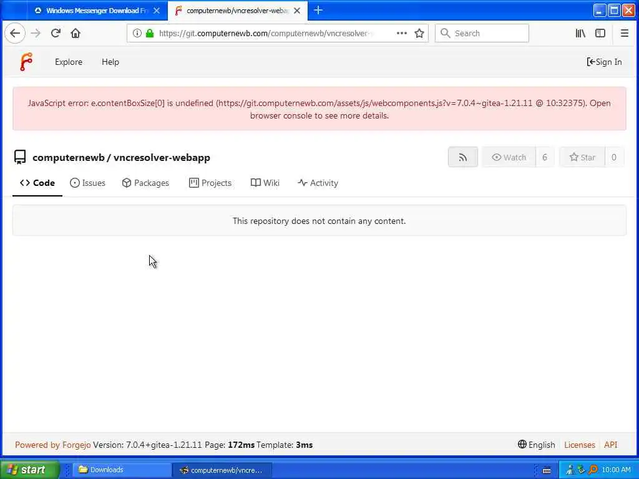Image resolution: width=639 pixels, height=479 pixels.
Task: Open the English language selector
Action: tap(536, 445)
